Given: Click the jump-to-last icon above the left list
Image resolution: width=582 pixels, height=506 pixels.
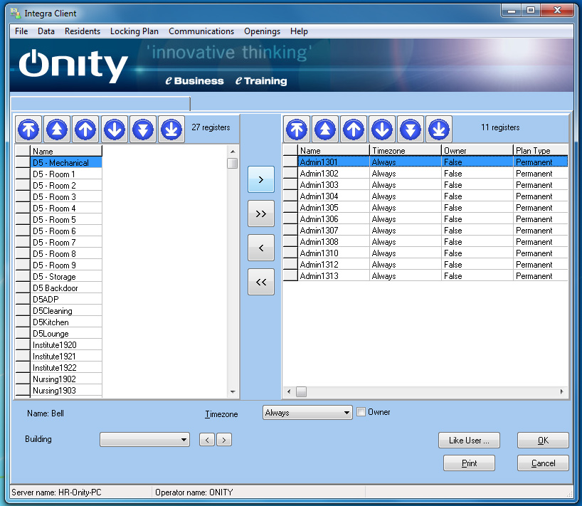Looking at the screenshot, I should [171, 129].
